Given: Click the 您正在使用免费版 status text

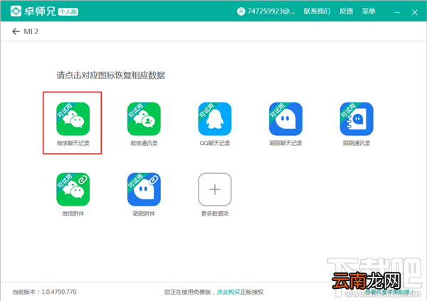Looking at the screenshot, I should (187, 292).
